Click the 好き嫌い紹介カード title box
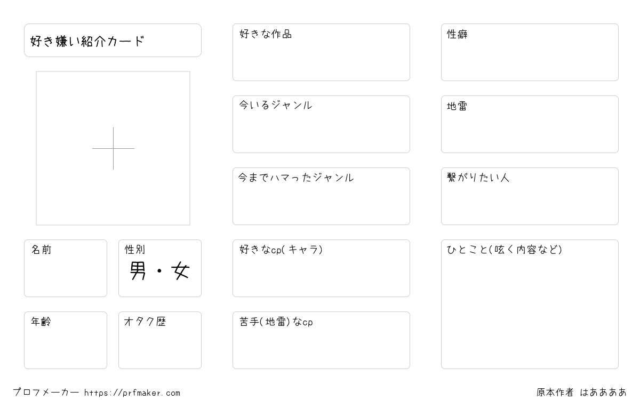The image size is (640, 400). point(113,40)
